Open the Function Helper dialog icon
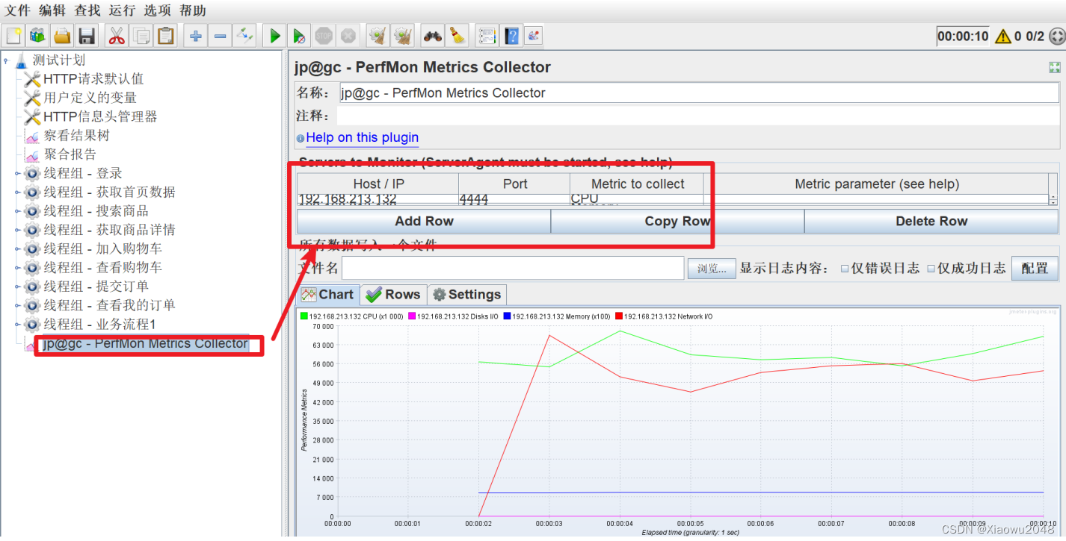The height and width of the screenshot is (541, 1066). coord(487,35)
